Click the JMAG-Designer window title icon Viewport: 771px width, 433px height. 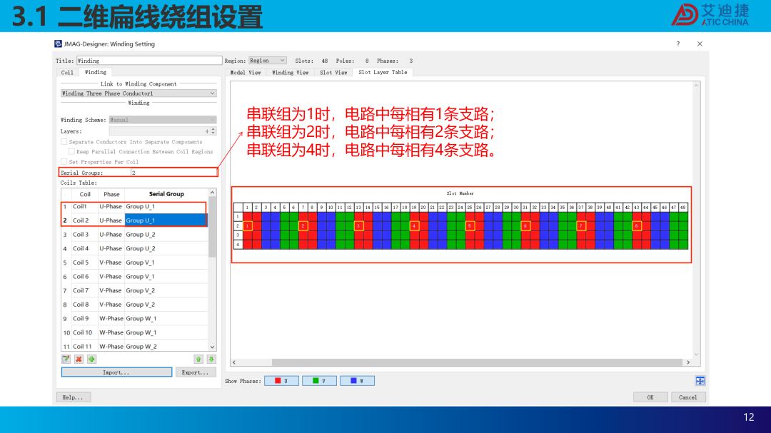tap(58, 44)
